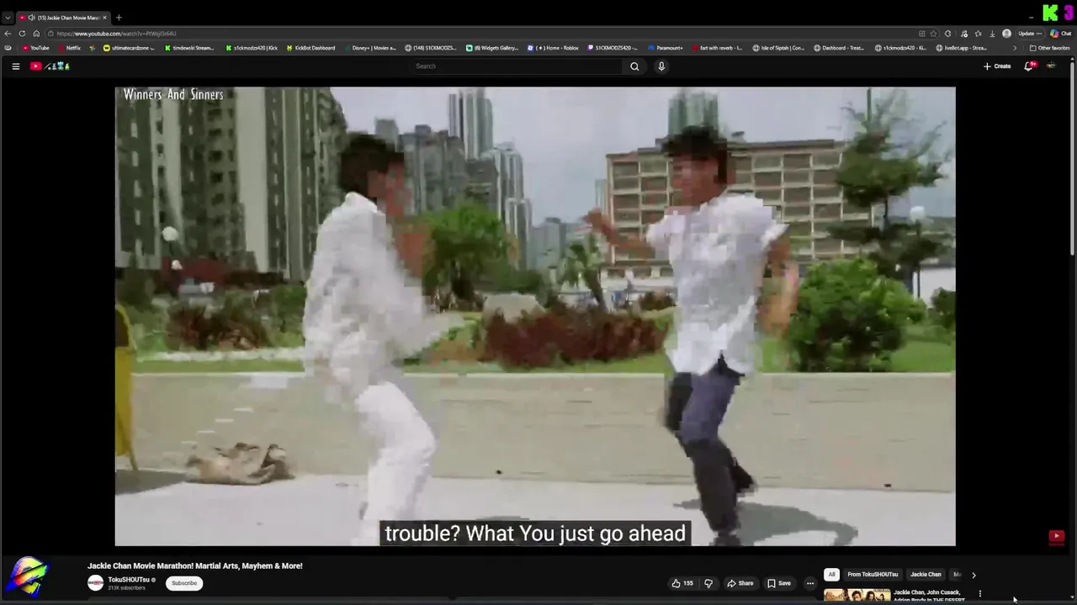Open the browser downloads icon
Screen dimensions: 1077x605
(992, 34)
